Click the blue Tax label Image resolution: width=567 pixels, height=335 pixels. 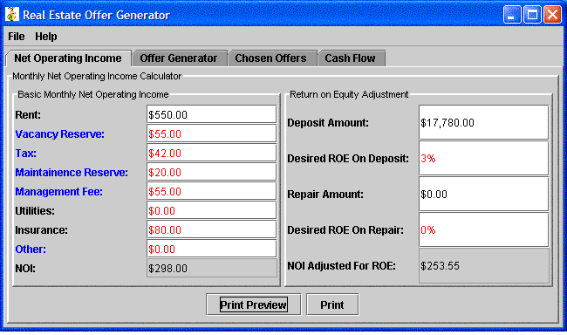(25, 154)
